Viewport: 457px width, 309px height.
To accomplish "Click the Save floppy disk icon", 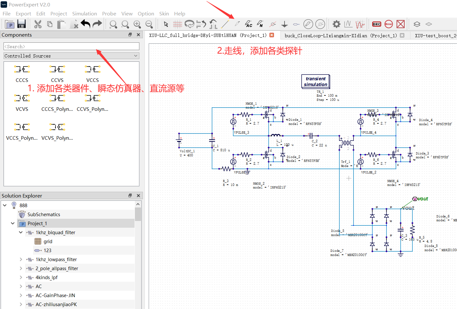I will [x=22, y=24].
